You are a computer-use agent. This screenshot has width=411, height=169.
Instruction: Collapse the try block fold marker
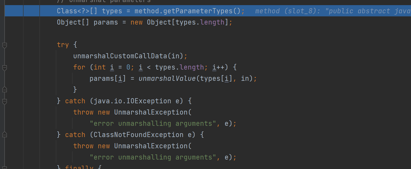click(5, 45)
